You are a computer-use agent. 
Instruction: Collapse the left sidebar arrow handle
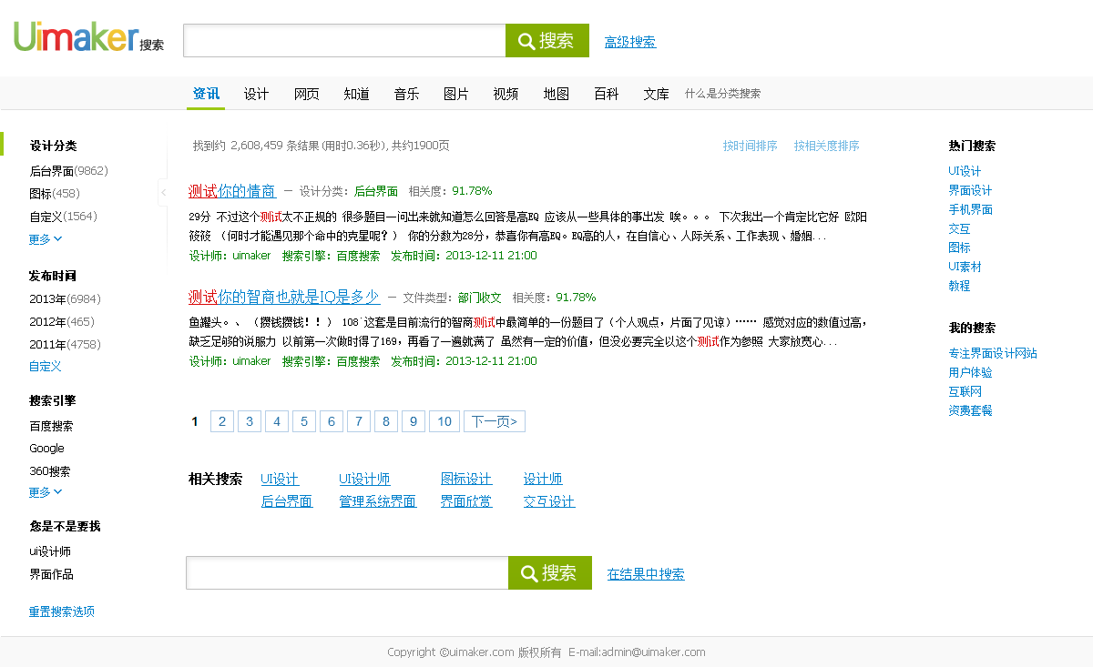[x=163, y=192]
